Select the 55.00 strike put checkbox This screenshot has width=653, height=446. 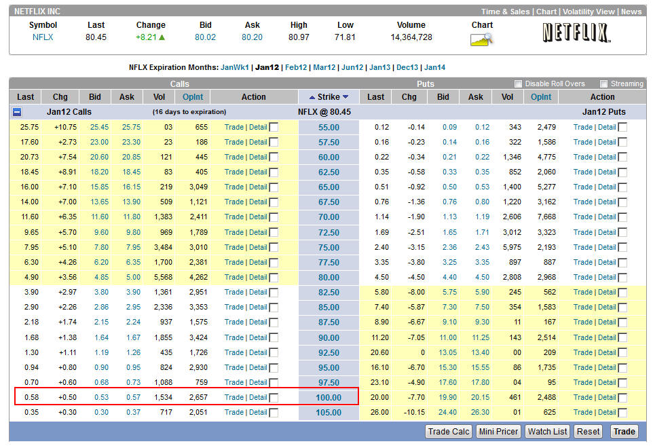click(x=622, y=128)
